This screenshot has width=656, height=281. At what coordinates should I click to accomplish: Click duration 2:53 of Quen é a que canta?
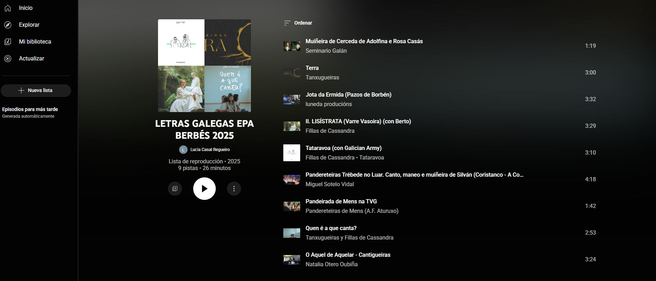click(591, 233)
